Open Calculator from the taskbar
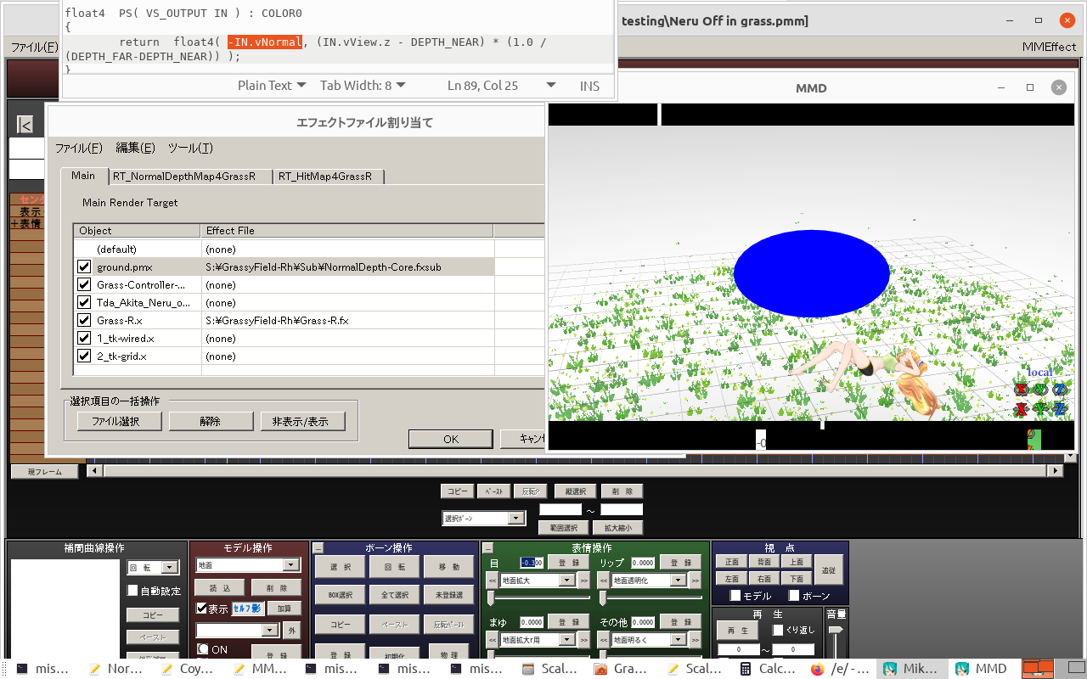This screenshot has width=1087, height=679. tap(768, 669)
